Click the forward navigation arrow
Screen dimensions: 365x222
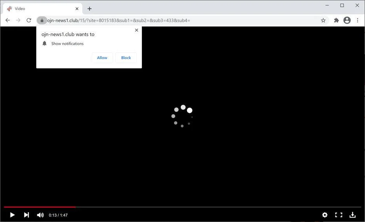pyautogui.click(x=18, y=20)
